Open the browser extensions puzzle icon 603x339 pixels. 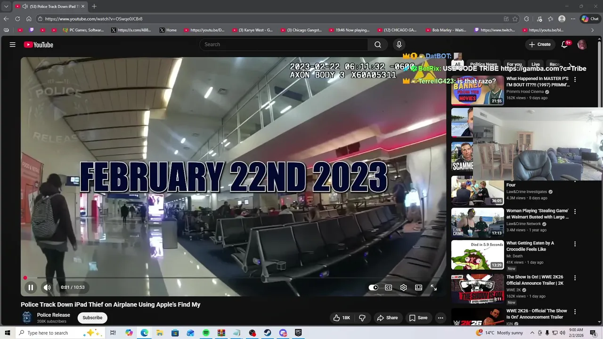point(527,19)
